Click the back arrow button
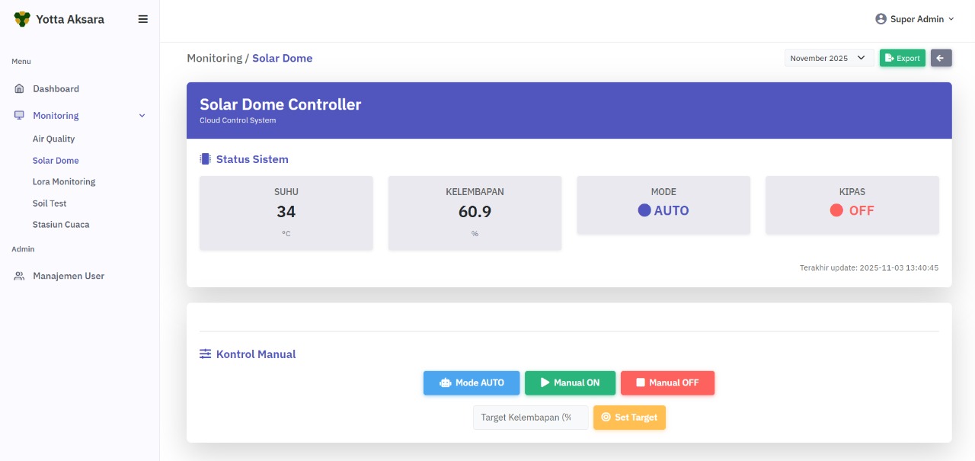The width and height of the screenshot is (975, 461). [x=941, y=58]
